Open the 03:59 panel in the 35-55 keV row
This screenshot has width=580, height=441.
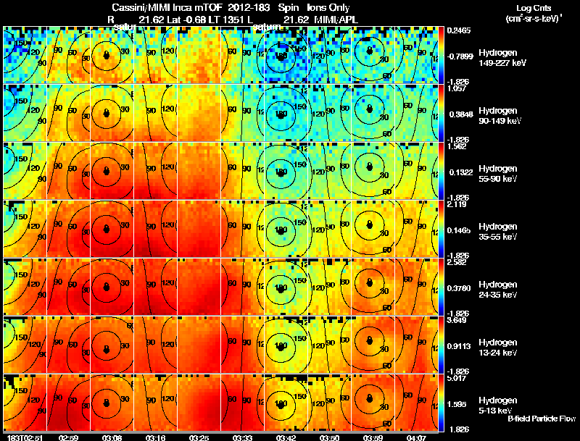pyautogui.click(x=373, y=229)
